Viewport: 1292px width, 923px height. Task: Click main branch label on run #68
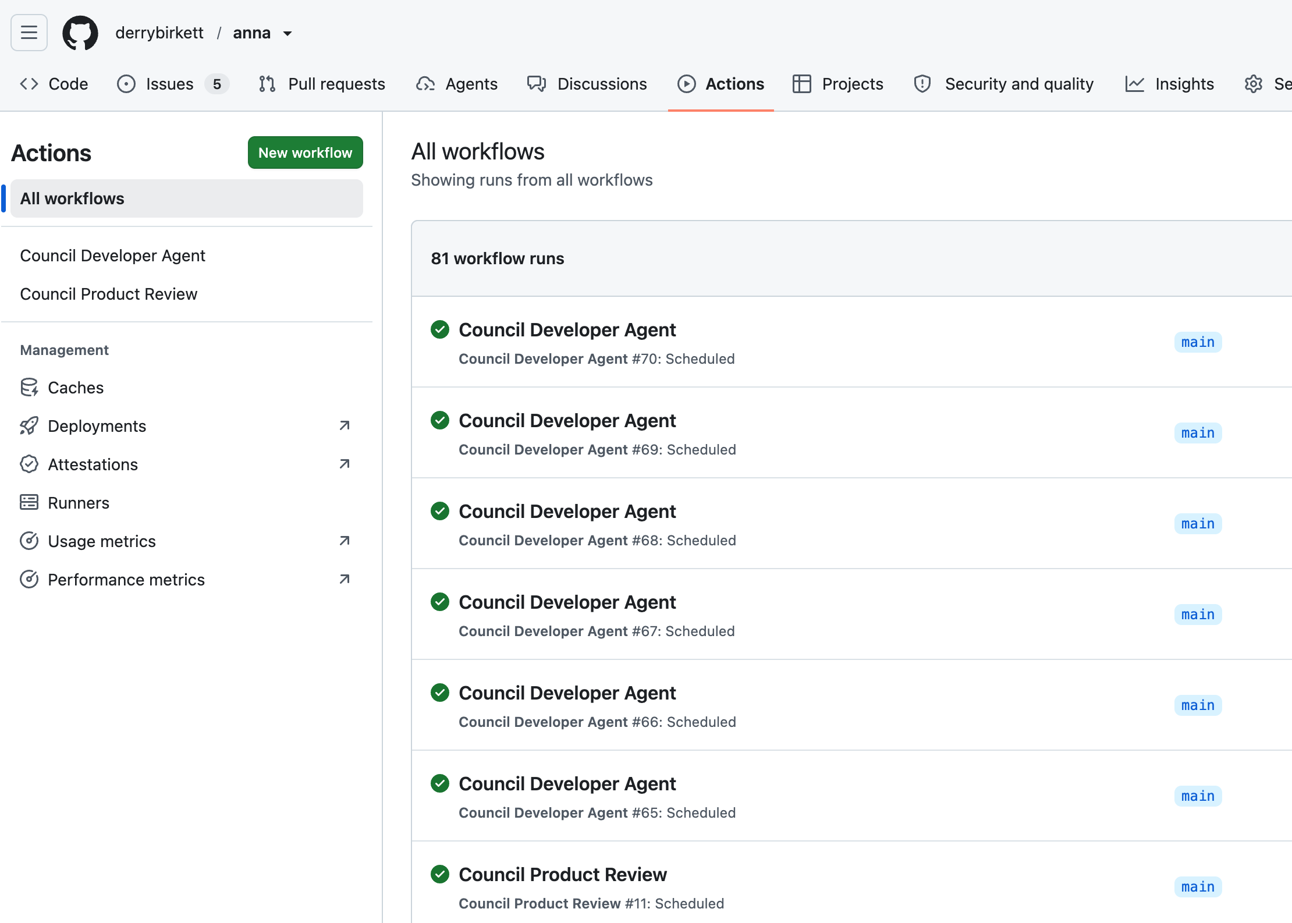point(1198,524)
